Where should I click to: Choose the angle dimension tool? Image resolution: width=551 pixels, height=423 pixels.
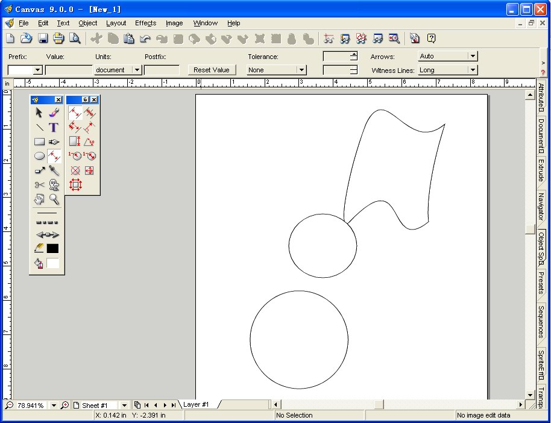[x=90, y=142]
